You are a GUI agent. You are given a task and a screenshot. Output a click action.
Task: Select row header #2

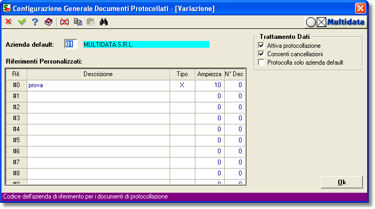(x=16, y=107)
